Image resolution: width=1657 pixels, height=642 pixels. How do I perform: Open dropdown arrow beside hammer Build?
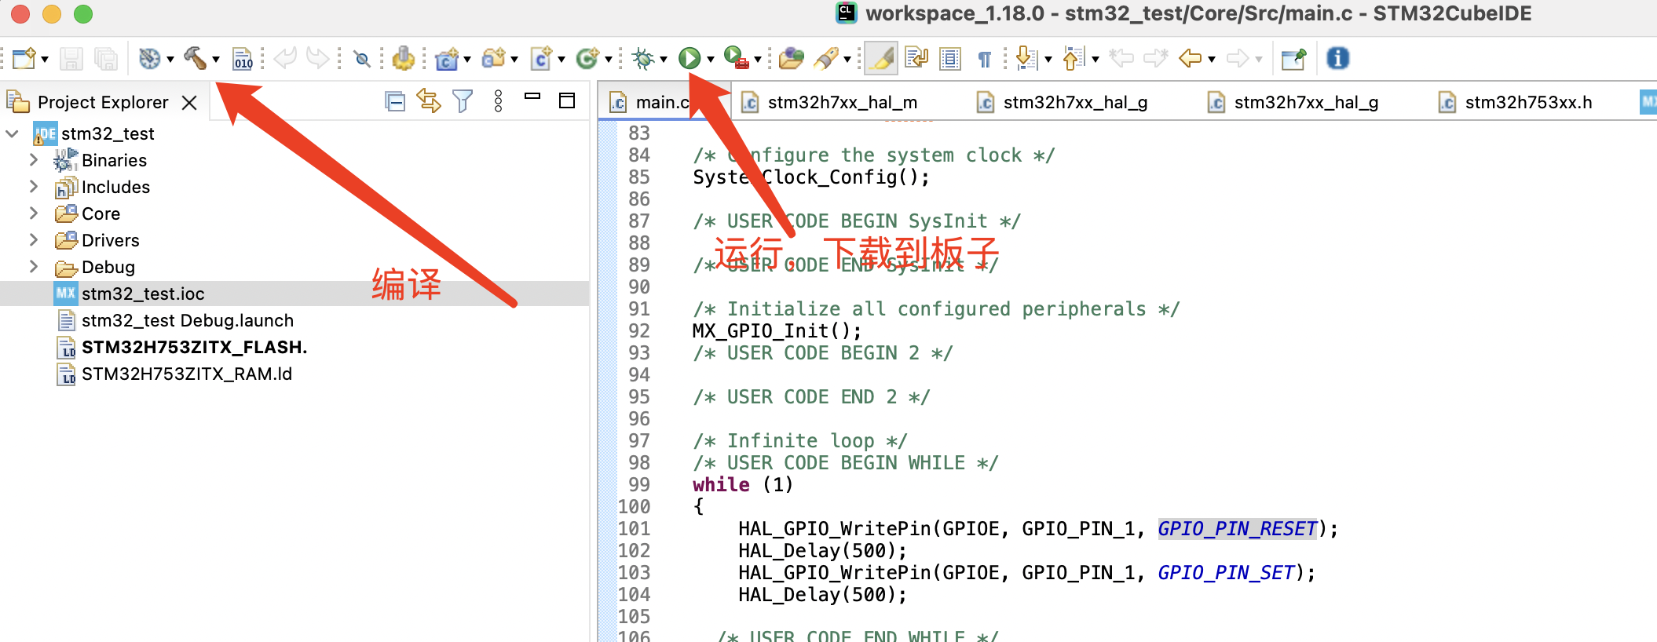coord(216,60)
